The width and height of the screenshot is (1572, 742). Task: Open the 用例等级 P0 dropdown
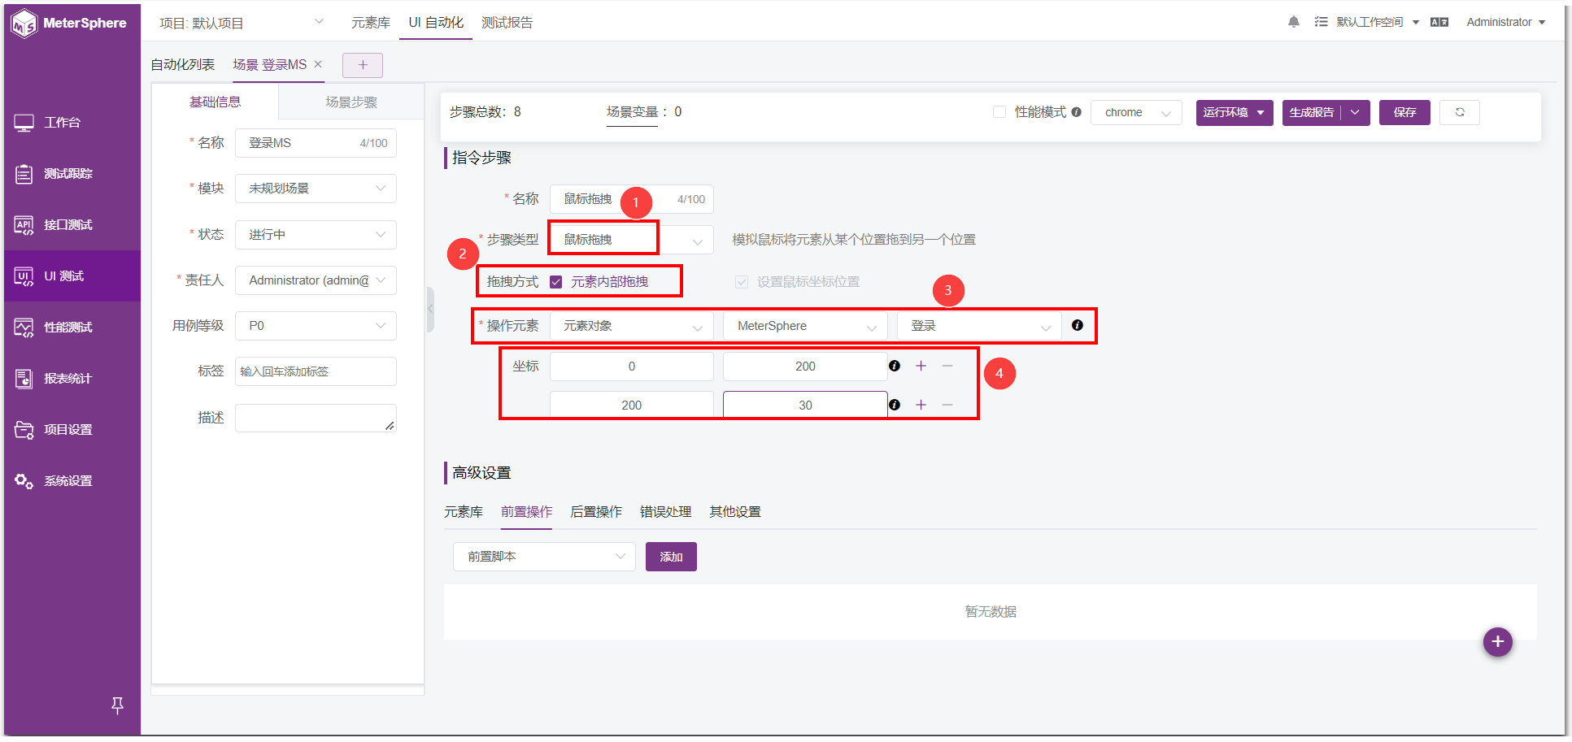(316, 326)
